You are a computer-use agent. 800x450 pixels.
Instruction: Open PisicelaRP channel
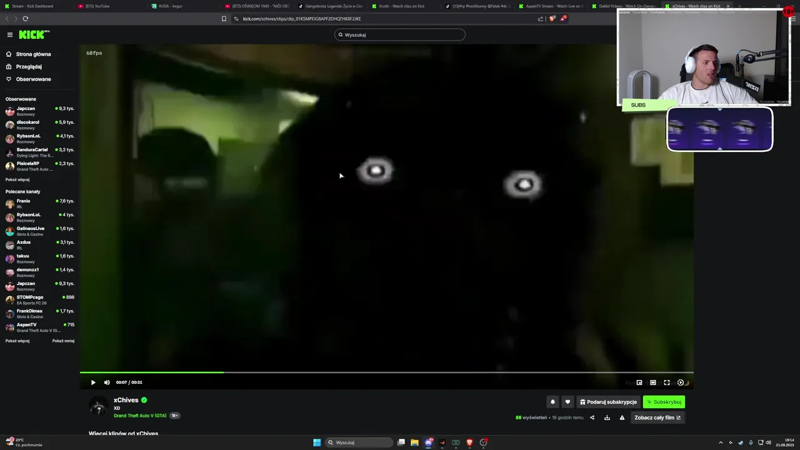click(40, 166)
